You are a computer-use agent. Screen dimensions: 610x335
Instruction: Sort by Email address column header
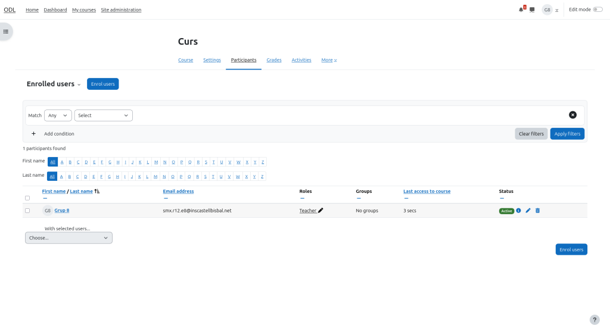(178, 192)
